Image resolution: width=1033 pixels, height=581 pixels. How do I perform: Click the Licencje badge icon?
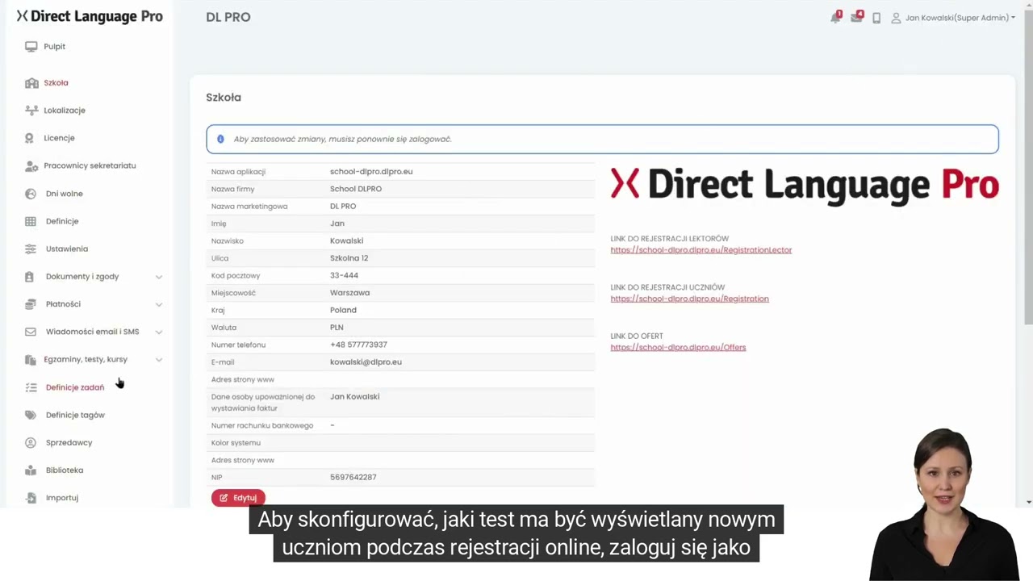click(x=30, y=138)
